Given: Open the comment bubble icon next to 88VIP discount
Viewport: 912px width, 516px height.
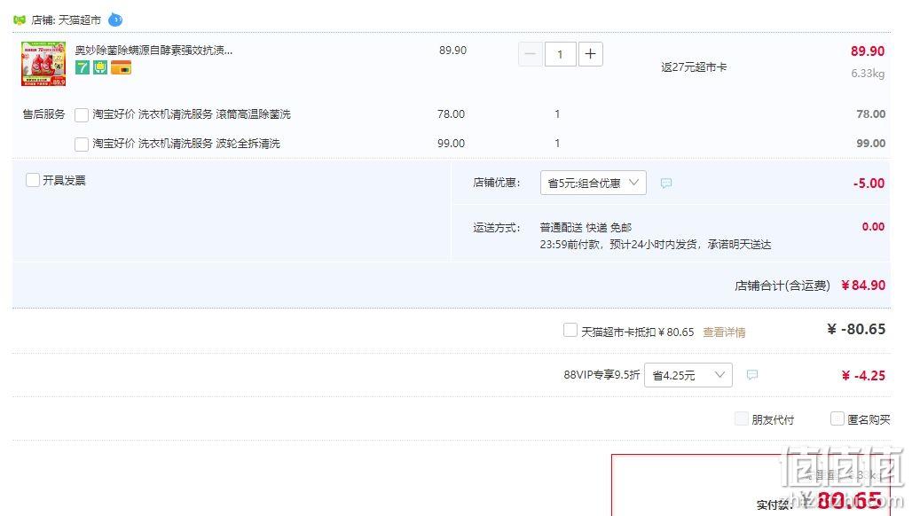Looking at the screenshot, I should coord(752,375).
